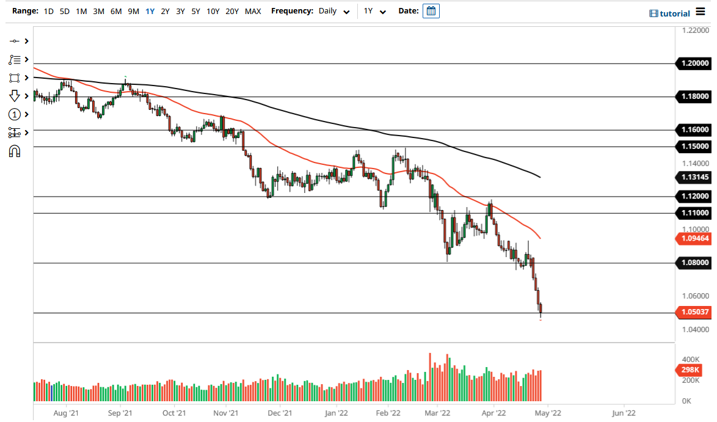
Task: Select the polyline annotation tool in sidebar
Action: click(x=15, y=60)
